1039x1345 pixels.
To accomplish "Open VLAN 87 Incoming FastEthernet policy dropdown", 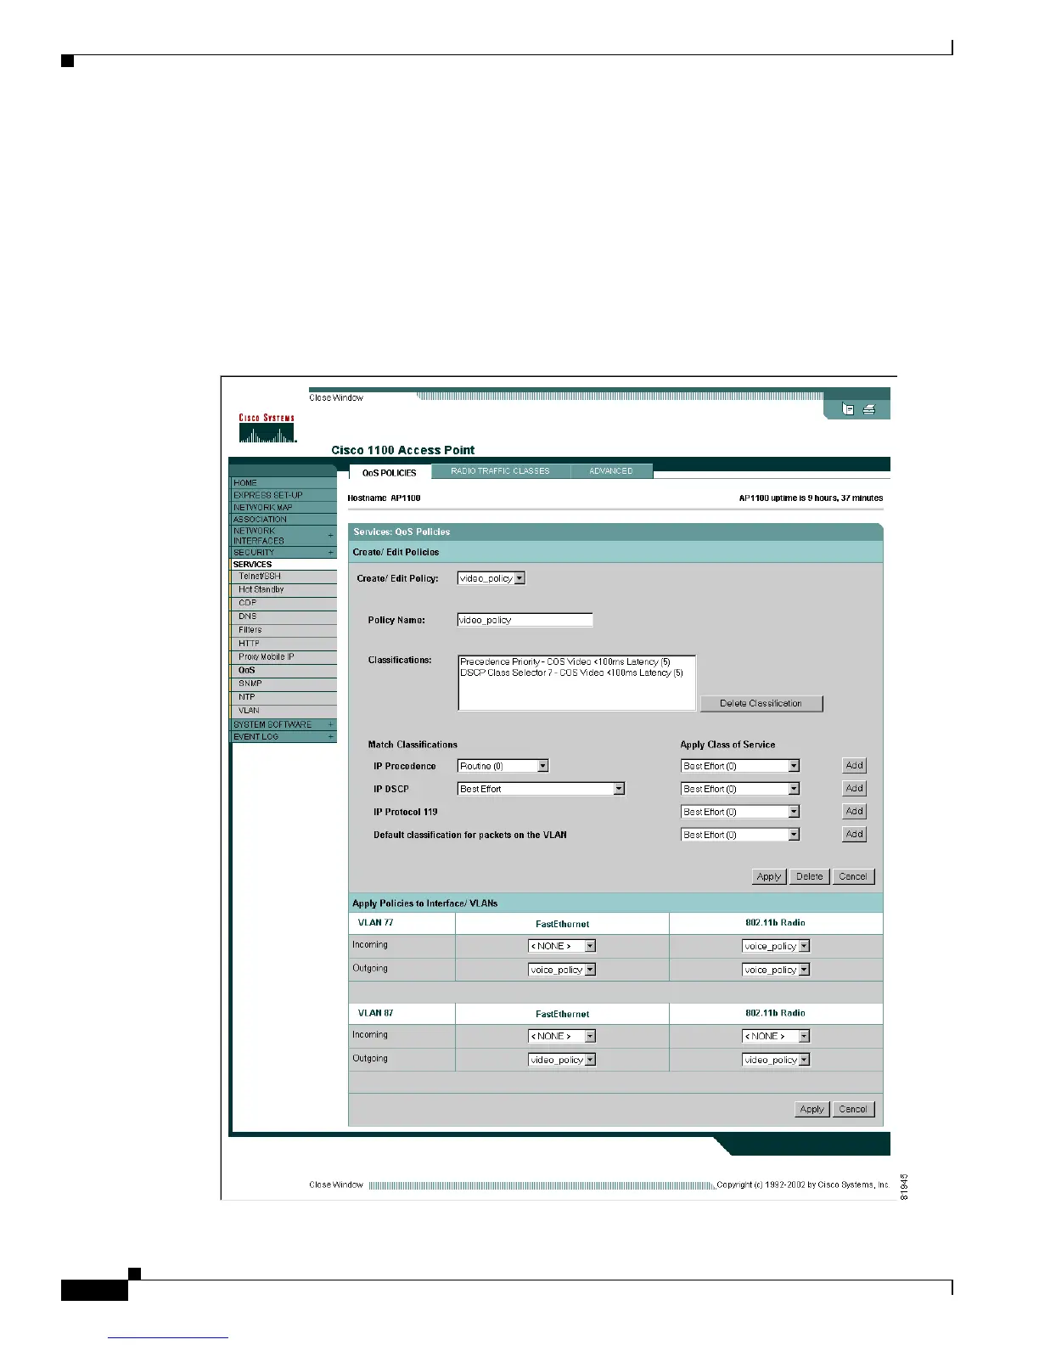I will [x=562, y=1036].
